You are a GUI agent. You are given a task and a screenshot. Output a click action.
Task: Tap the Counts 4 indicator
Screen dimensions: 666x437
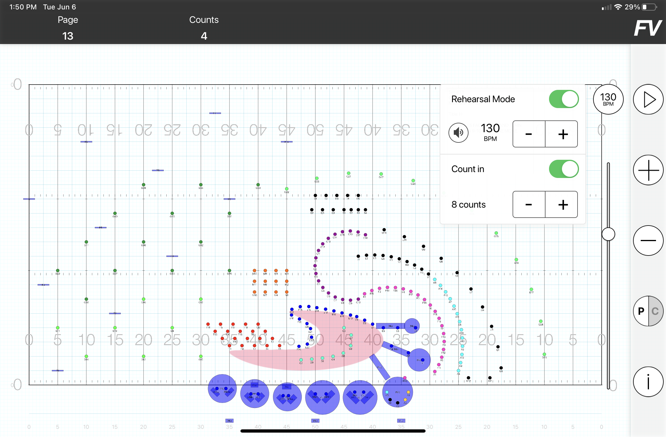tap(204, 28)
